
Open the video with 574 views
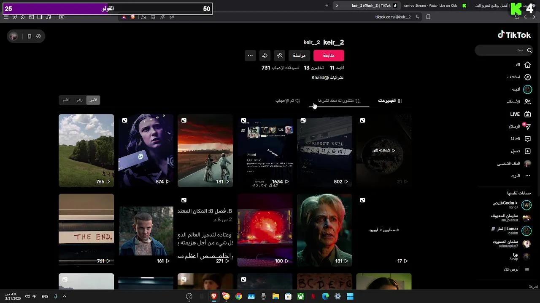(146, 151)
